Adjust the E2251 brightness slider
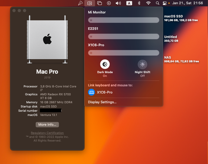The height and width of the screenshot is (164, 208). [123, 36]
